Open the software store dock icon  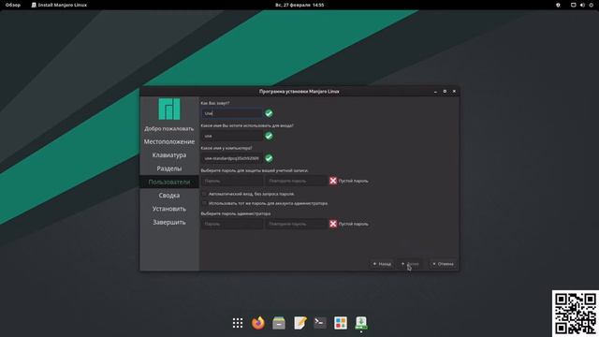pos(341,323)
